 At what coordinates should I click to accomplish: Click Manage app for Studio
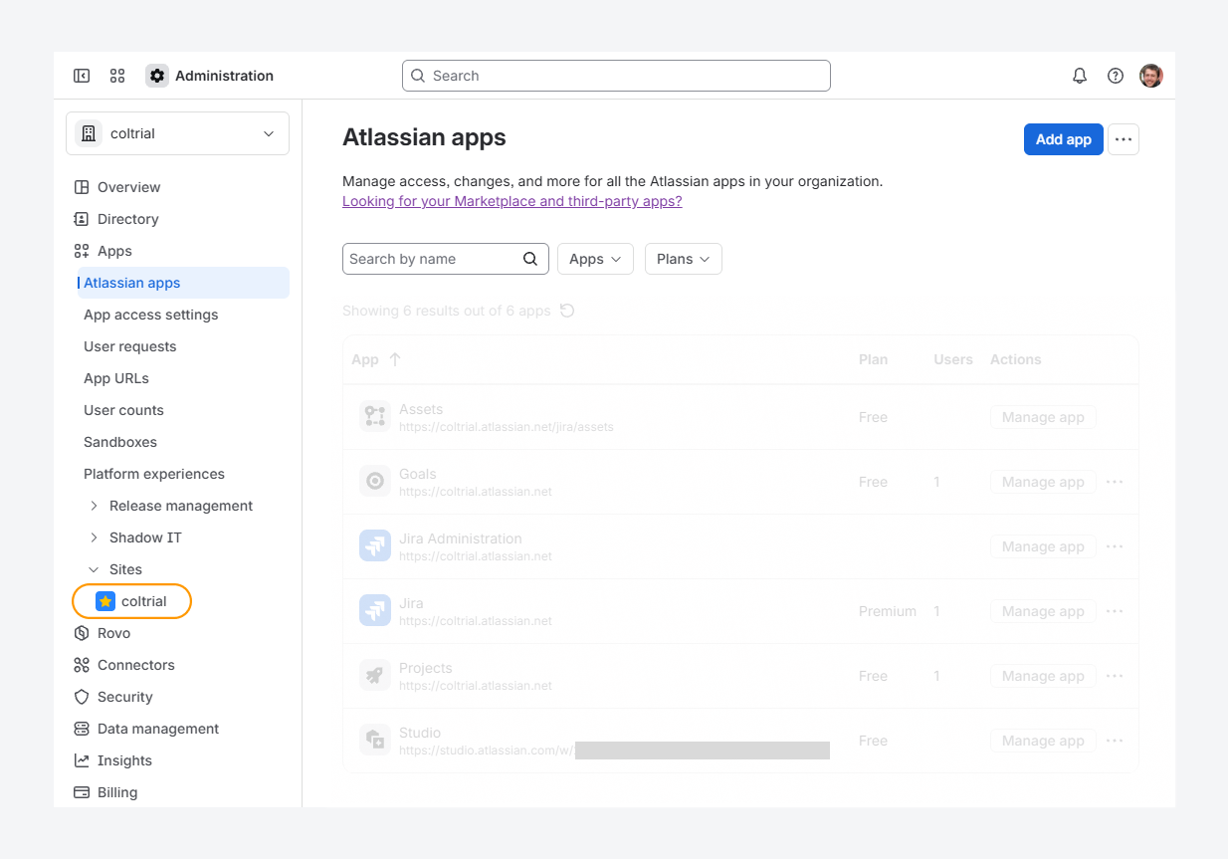tap(1043, 741)
